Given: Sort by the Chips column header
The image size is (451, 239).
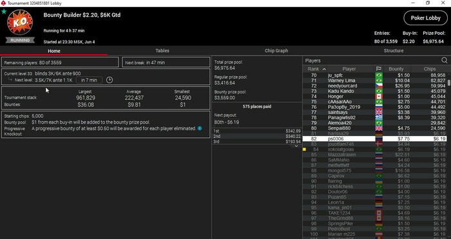Looking at the screenshot, I should (430, 69).
